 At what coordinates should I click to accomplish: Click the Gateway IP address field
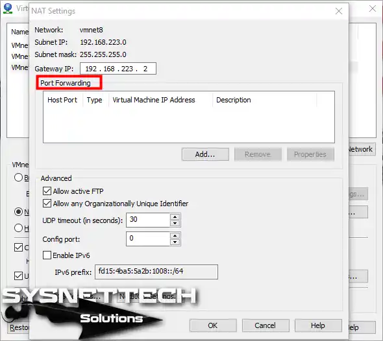[x=118, y=69]
